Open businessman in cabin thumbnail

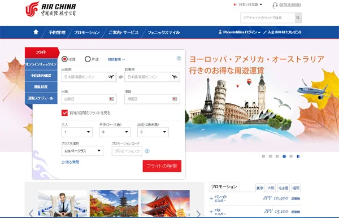[x=63, y=203]
